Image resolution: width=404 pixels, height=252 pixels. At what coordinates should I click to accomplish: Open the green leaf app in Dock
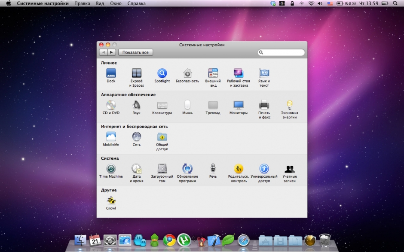click(x=228, y=240)
